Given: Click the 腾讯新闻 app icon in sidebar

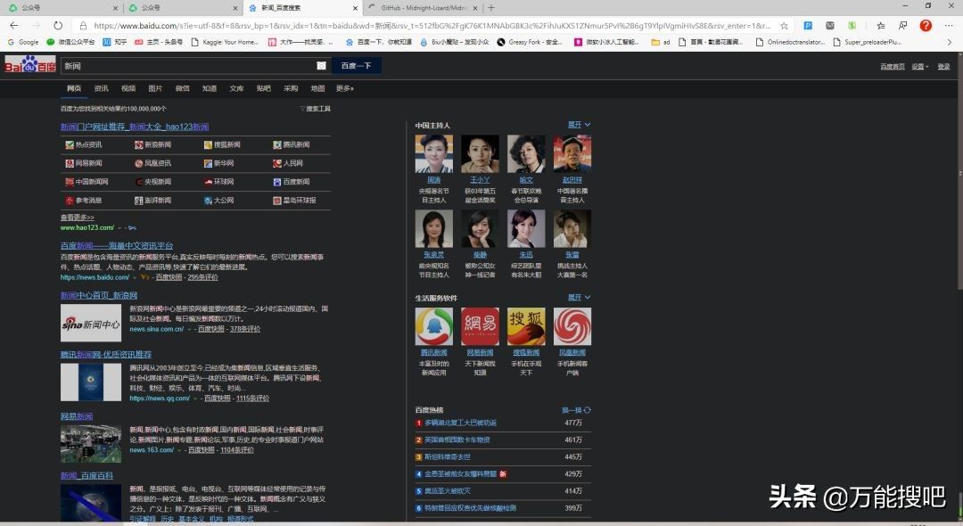Looking at the screenshot, I should pyautogui.click(x=433, y=326).
